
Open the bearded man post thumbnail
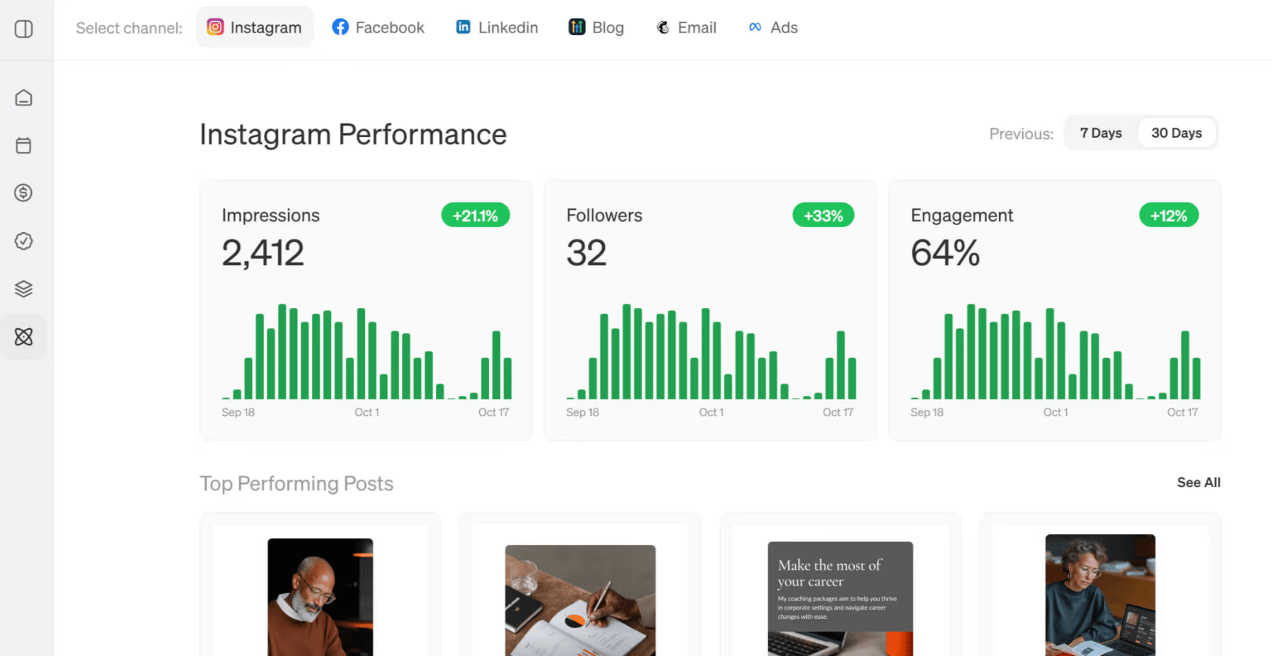(320, 596)
